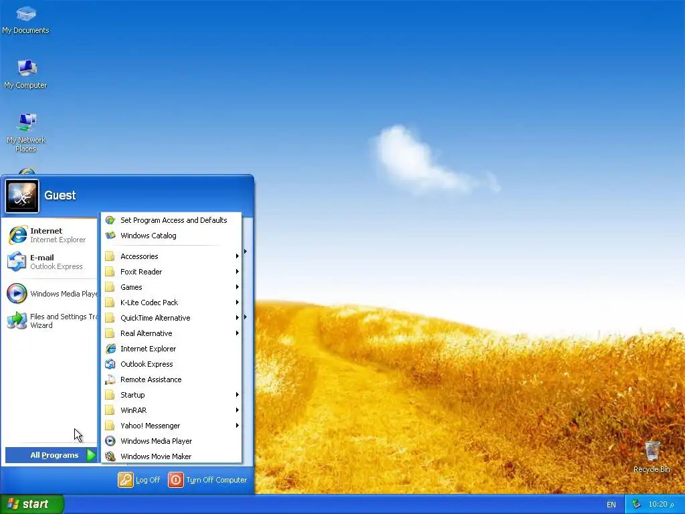Launch pinned Outlook Express E-mail icon
Viewport: 685px width, 514px height.
click(x=17, y=262)
